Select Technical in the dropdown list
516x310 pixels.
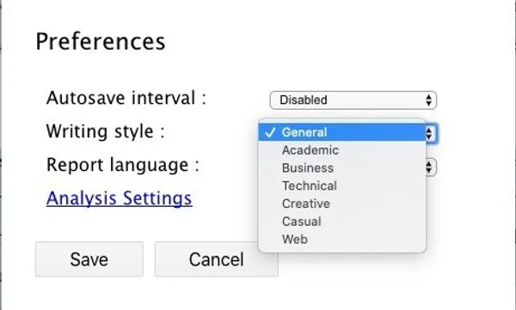click(x=342, y=185)
